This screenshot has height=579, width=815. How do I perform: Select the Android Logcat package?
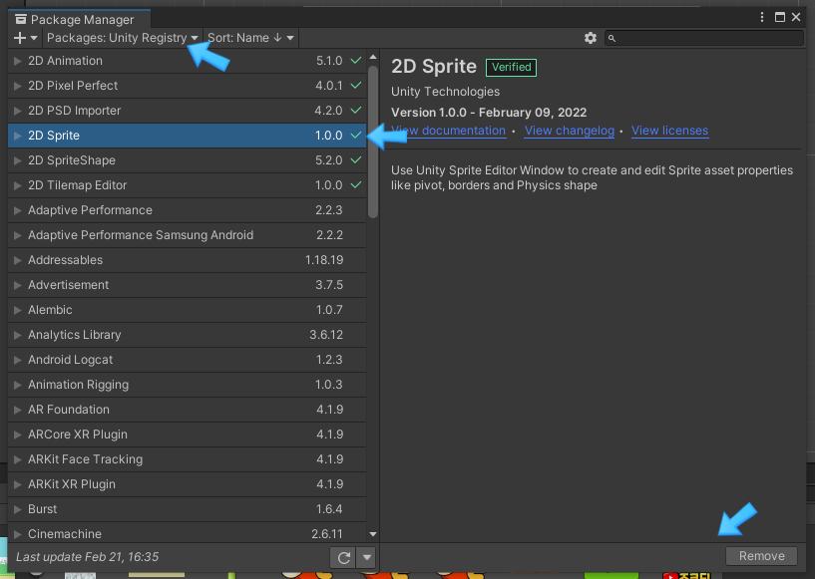point(188,360)
